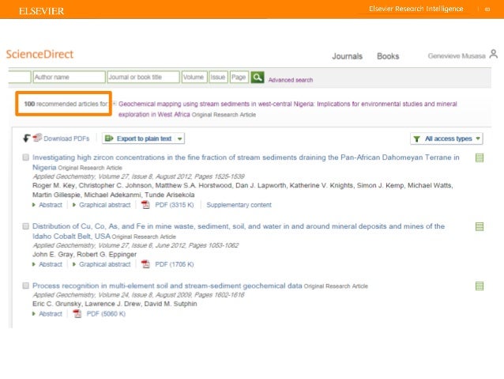Click the green list icon beside the Idaho Cobalt article
This screenshot has height=379, width=504.
click(x=480, y=227)
